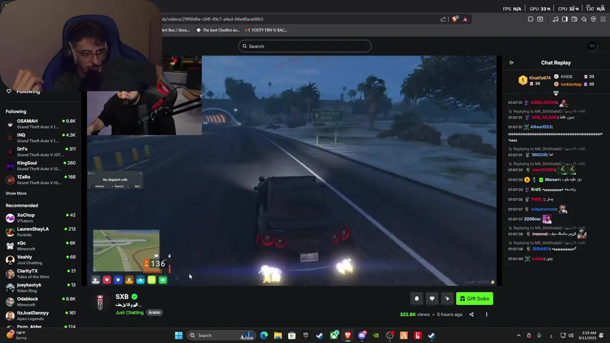Viewport: 610px width, 343px height.
Task: Open the SXB channel avatar
Action: tap(100, 302)
